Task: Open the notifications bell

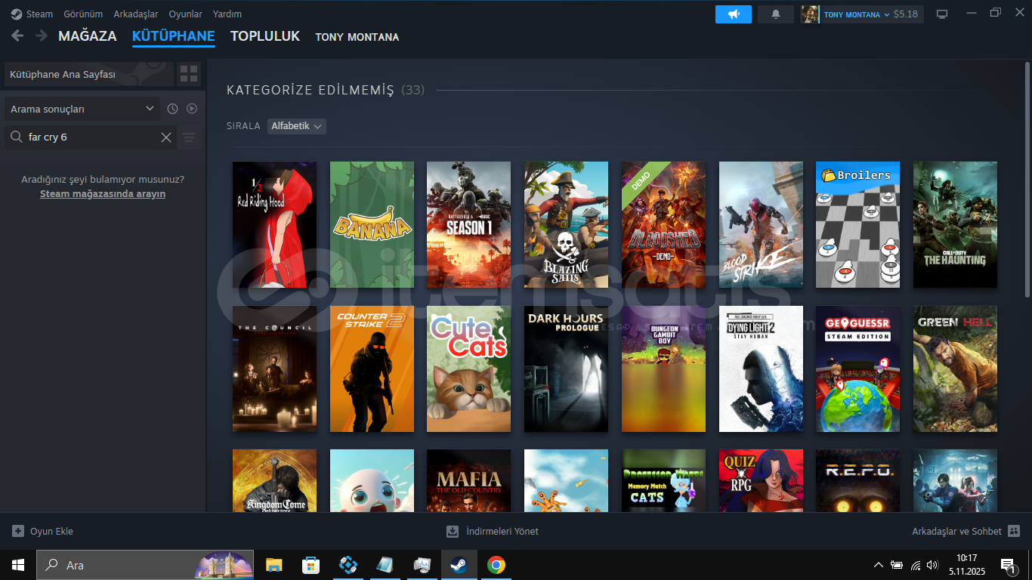Action: pos(775,14)
